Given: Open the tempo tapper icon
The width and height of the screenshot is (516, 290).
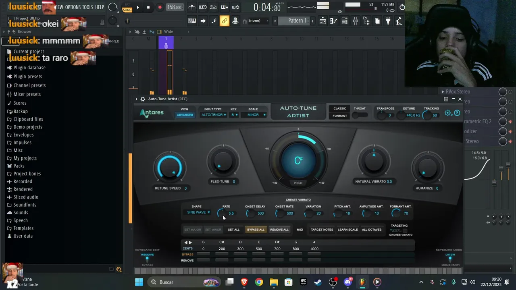Looking at the screenshot, I should 399,21.
